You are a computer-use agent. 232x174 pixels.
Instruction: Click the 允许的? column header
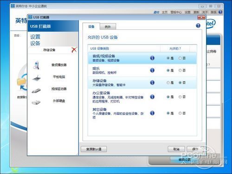click(175, 49)
